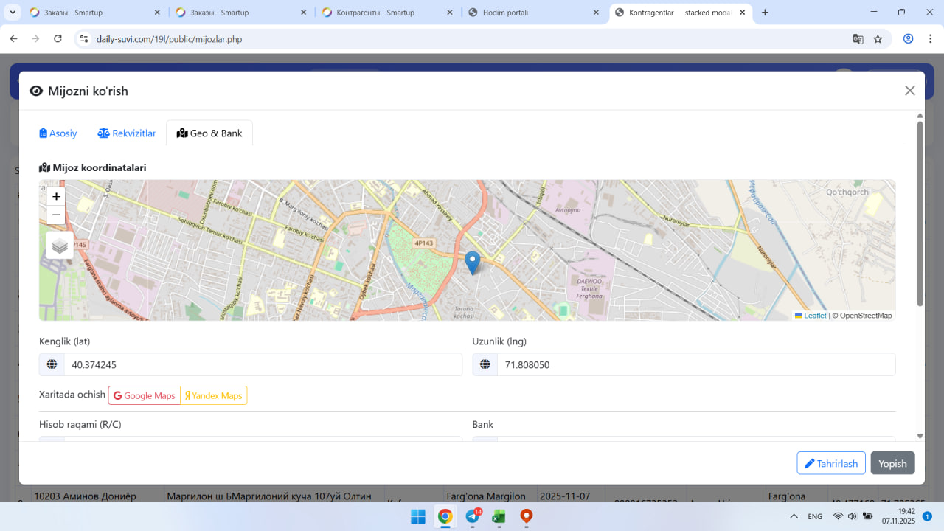Bookmark this page with star icon

(x=878, y=39)
